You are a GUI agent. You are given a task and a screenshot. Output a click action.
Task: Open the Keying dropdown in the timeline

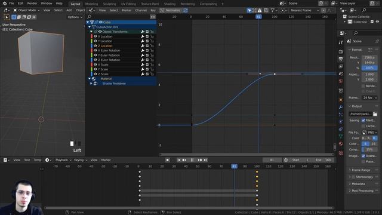[x=81, y=160]
